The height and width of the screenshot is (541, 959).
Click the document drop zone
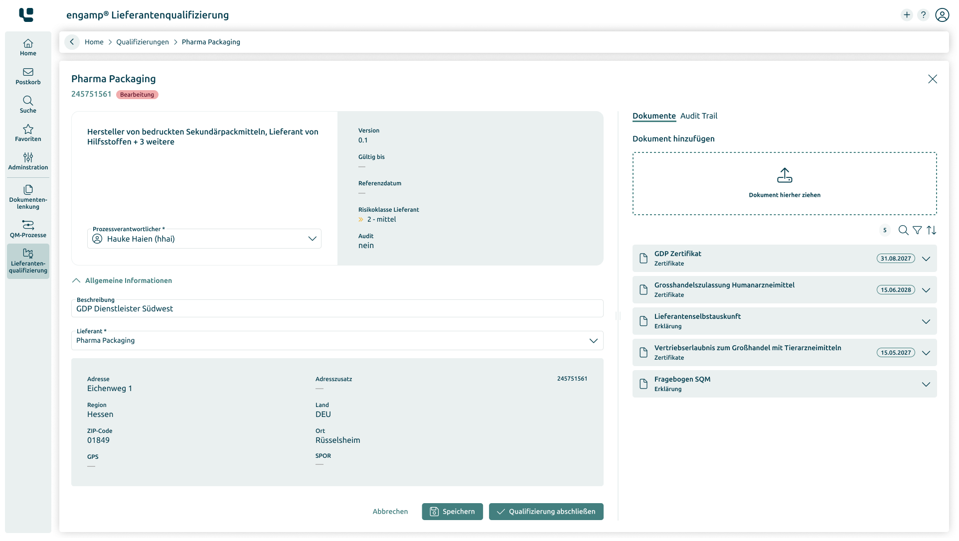click(785, 184)
